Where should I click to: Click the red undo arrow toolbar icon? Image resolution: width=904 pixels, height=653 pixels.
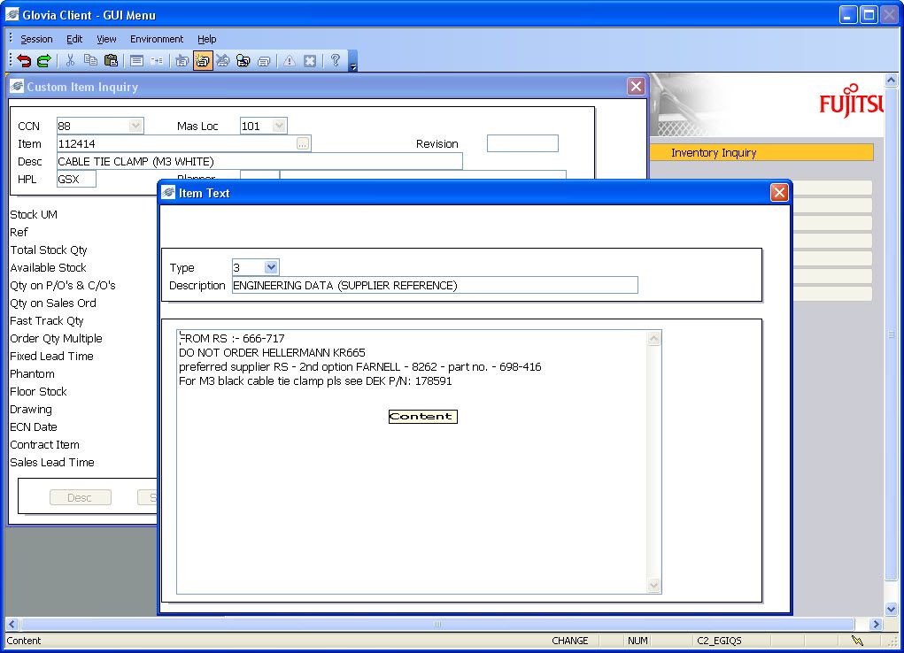tap(25, 61)
